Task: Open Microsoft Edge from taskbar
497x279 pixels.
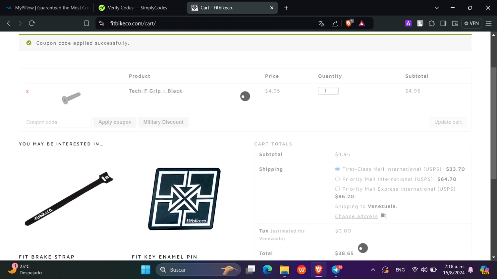Action: tap(267, 270)
